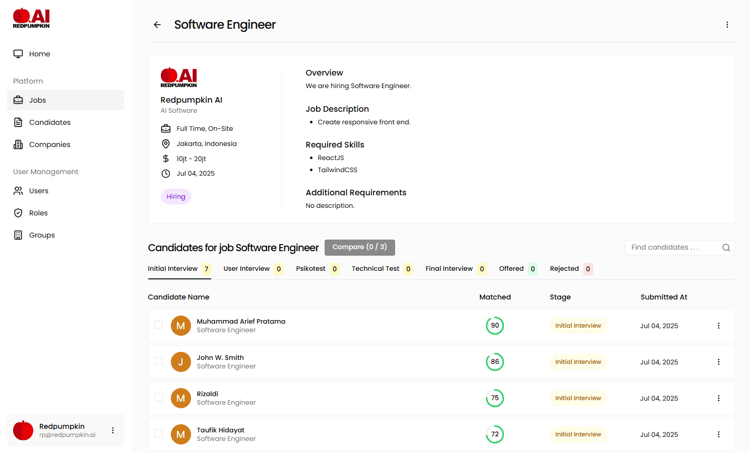
Task: Open options menu next to Redpumpkin account
Action: [x=112, y=430]
